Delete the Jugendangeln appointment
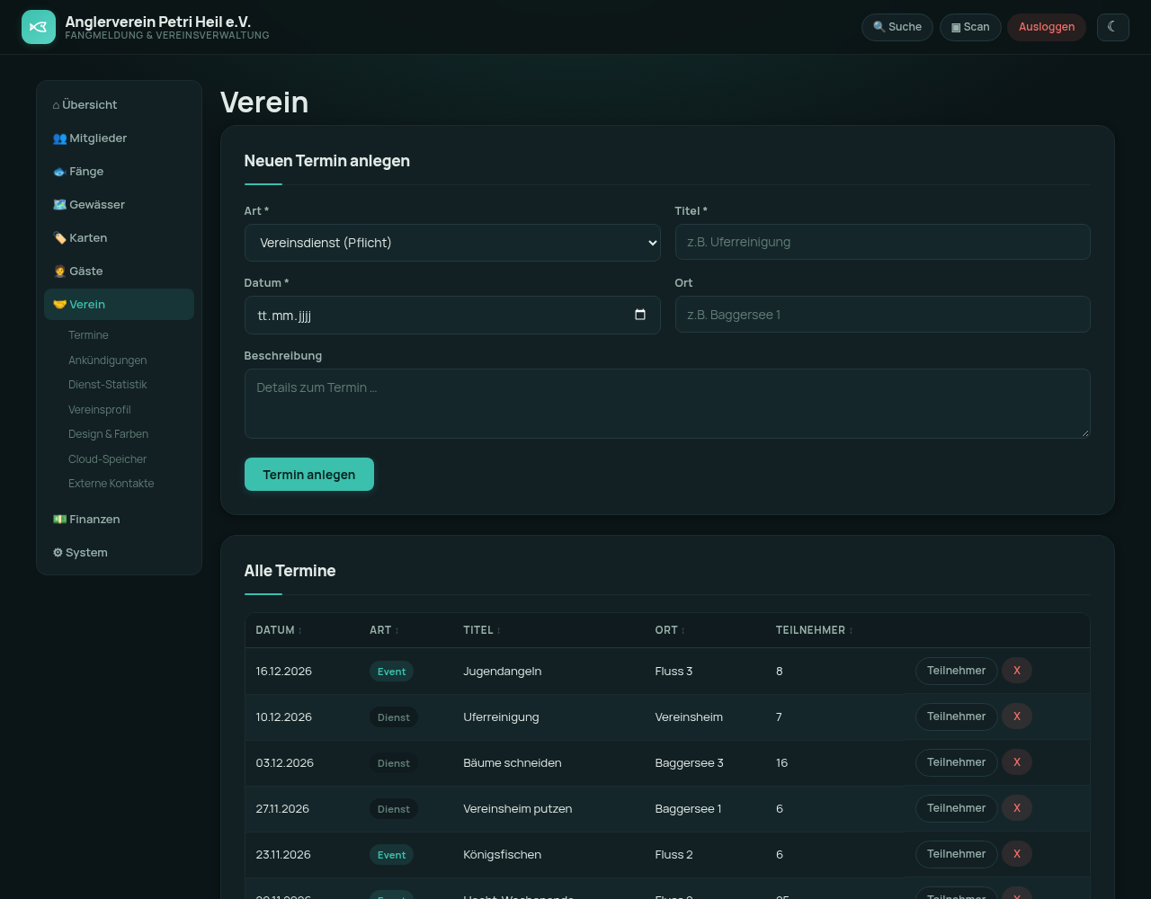This screenshot has width=1151, height=899. [x=1017, y=671]
